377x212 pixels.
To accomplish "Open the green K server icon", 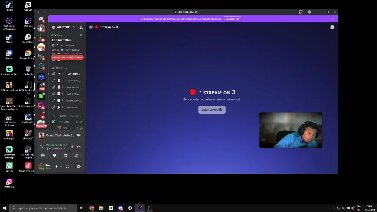I will pyautogui.click(x=41, y=96).
